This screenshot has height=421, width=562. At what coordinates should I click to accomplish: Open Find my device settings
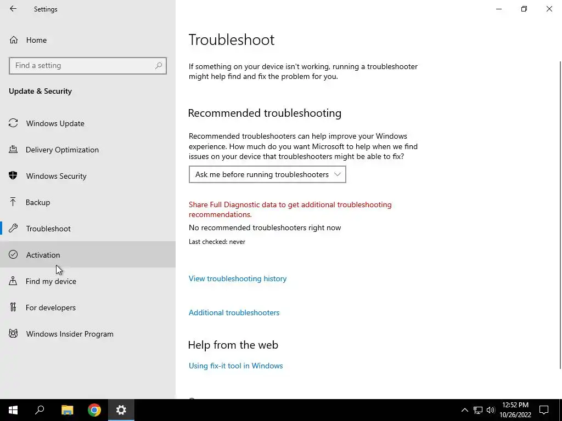(88, 281)
